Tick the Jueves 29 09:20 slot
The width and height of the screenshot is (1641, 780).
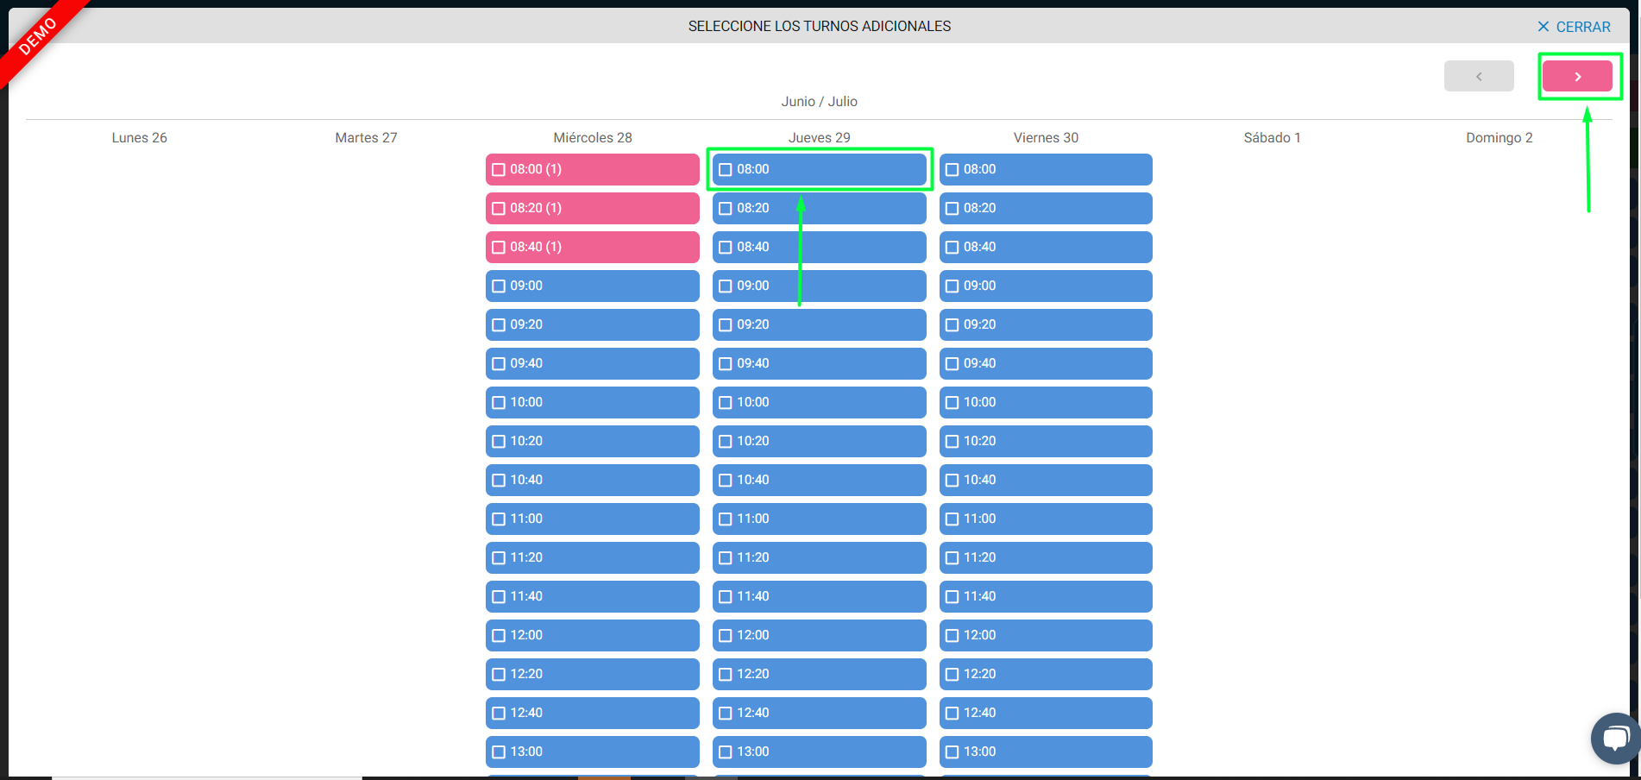[819, 324]
